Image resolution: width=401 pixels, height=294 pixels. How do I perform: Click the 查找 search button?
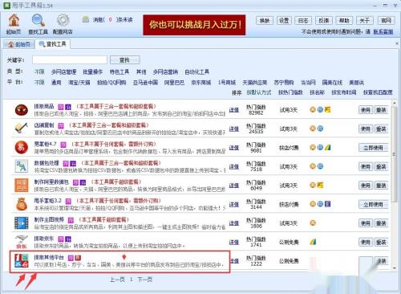[x=124, y=60]
